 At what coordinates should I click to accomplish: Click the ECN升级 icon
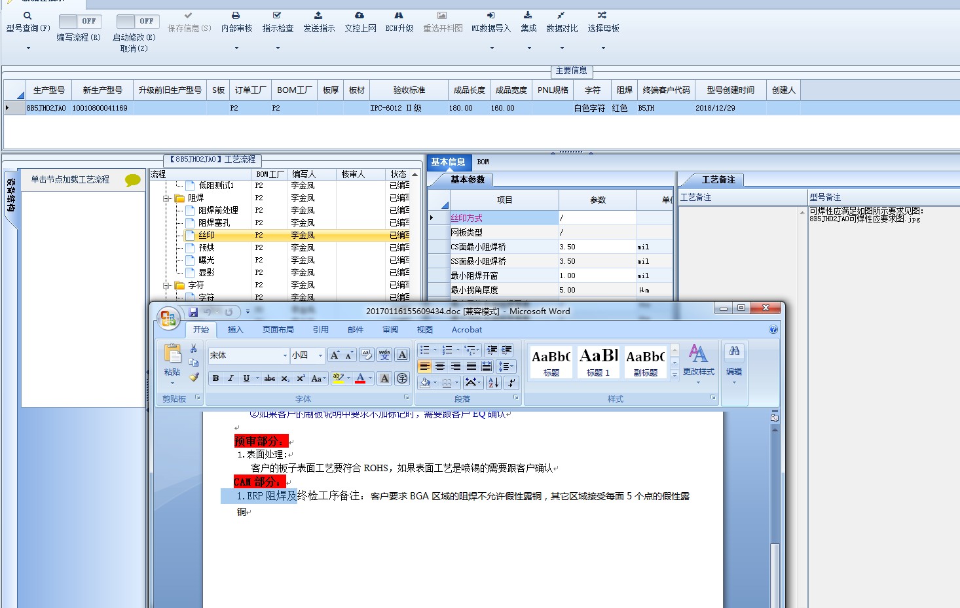tap(399, 15)
